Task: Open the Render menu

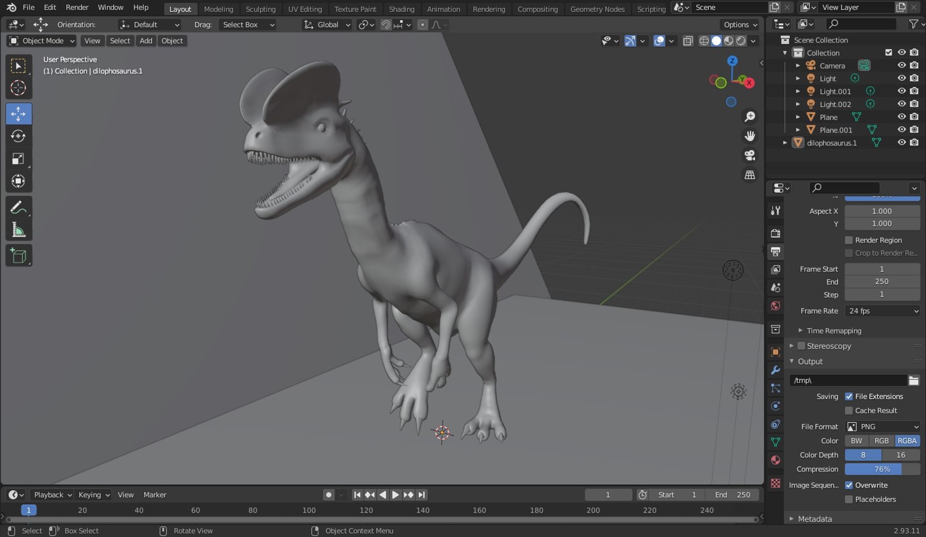Action: tap(77, 7)
